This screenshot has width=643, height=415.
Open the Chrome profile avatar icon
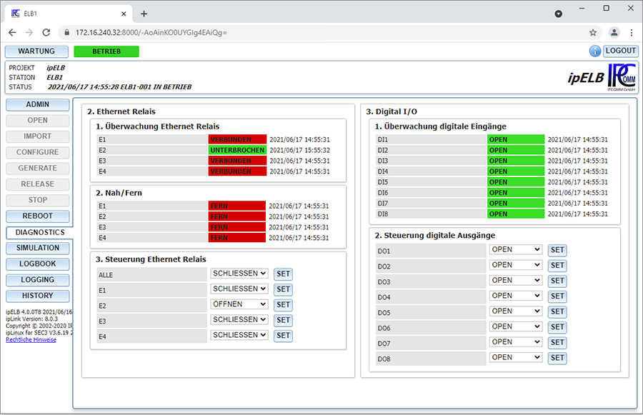pos(614,33)
